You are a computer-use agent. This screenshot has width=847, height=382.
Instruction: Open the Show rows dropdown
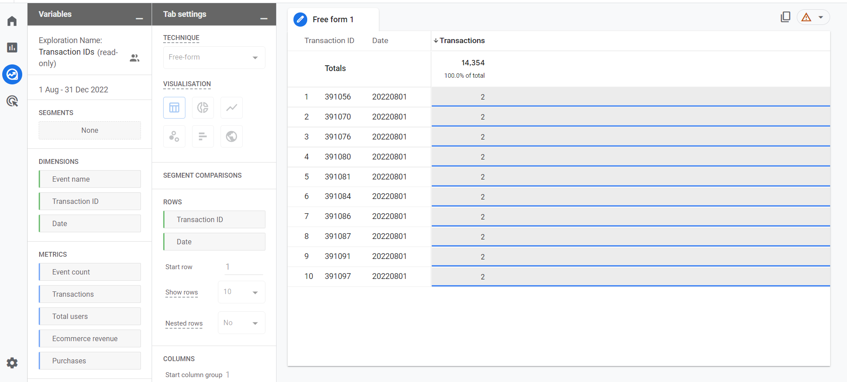pyautogui.click(x=241, y=292)
